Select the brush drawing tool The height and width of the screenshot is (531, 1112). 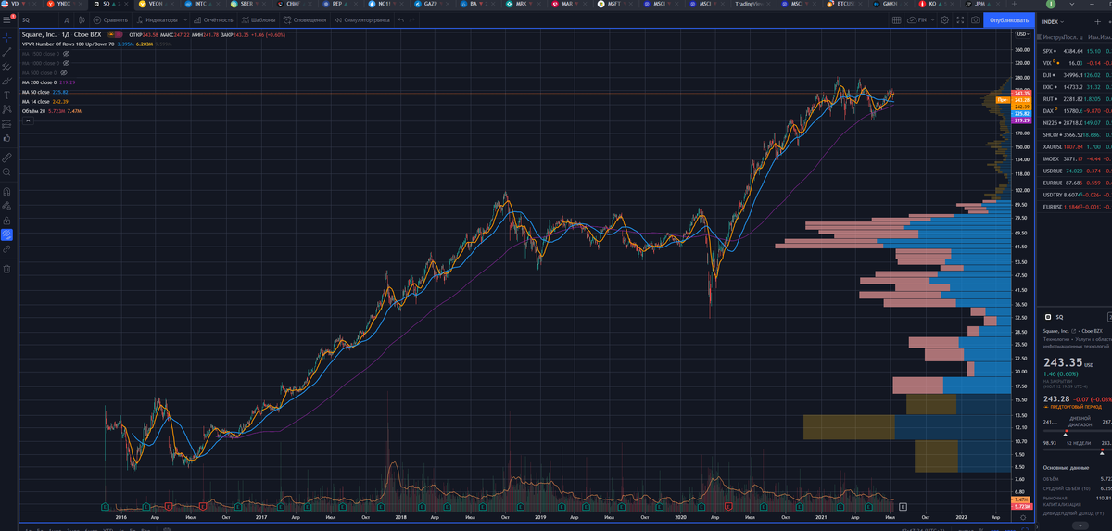[x=7, y=81]
